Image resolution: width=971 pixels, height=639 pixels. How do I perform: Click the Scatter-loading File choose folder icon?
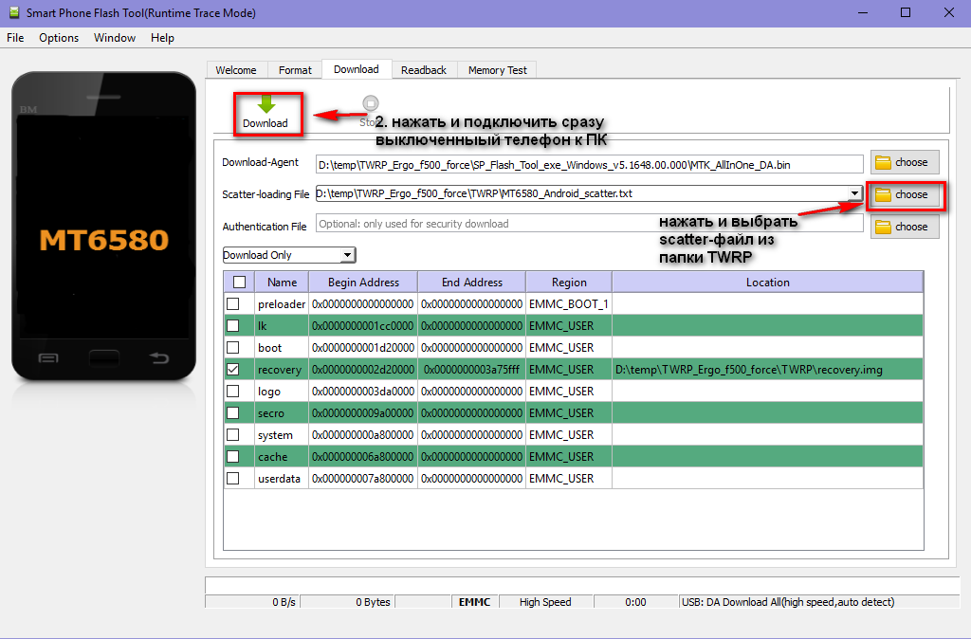pyautogui.click(x=883, y=194)
